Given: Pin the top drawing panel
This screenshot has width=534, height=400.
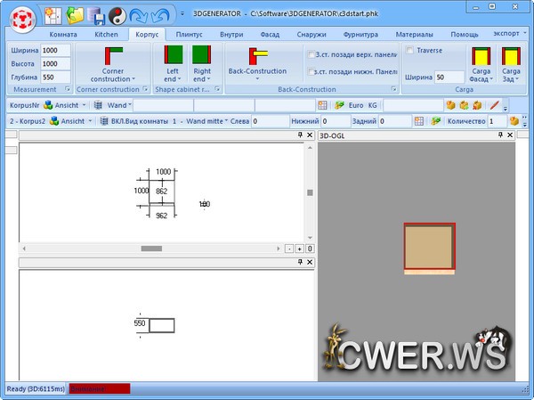Looking at the screenshot, I should pos(300,135).
